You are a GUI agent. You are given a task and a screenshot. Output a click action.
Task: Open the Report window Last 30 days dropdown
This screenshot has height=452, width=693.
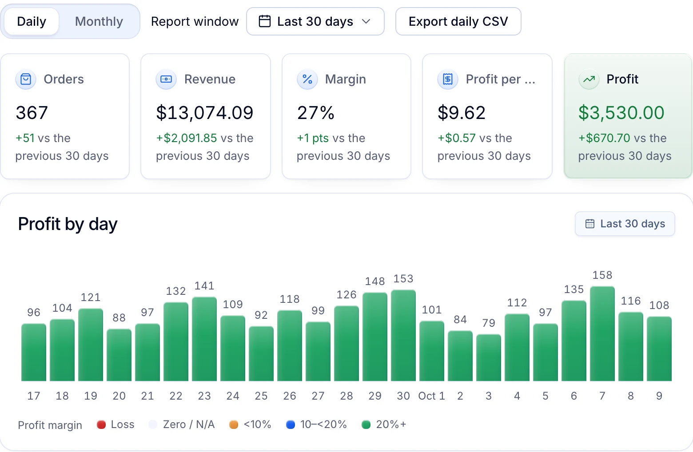pos(315,21)
